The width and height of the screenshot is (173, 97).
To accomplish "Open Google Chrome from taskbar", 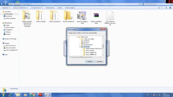I will click(x=33, y=95).
